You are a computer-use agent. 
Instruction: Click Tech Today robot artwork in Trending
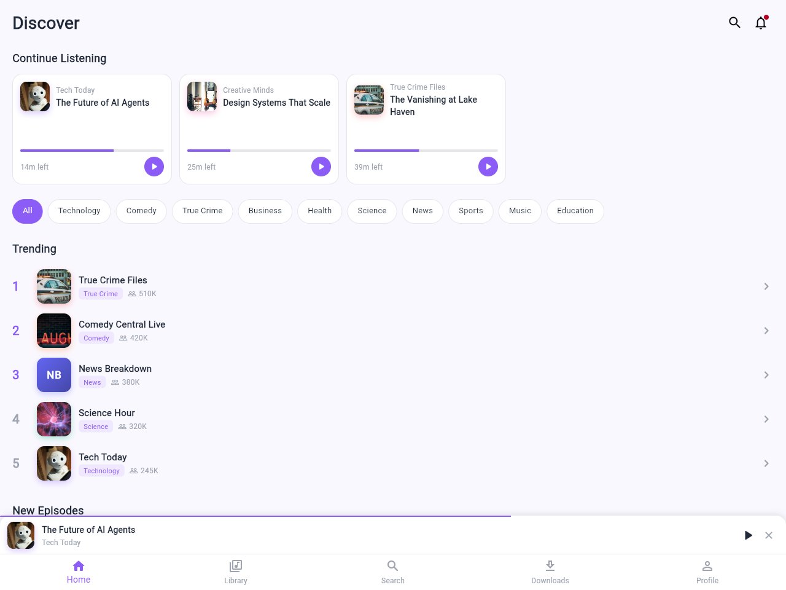click(54, 463)
